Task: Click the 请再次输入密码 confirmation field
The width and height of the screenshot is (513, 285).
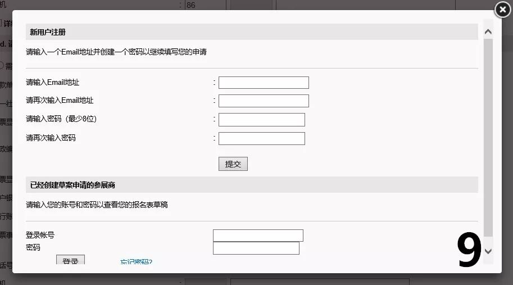Action: [x=261, y=138]
